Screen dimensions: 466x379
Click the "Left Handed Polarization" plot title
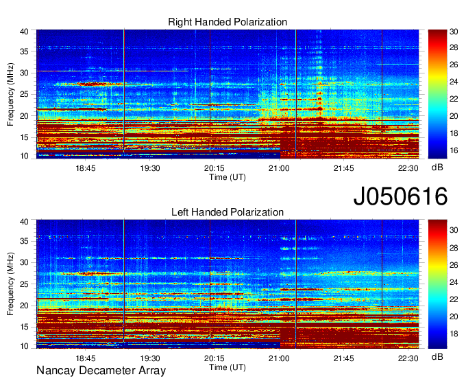coord(228,212)
